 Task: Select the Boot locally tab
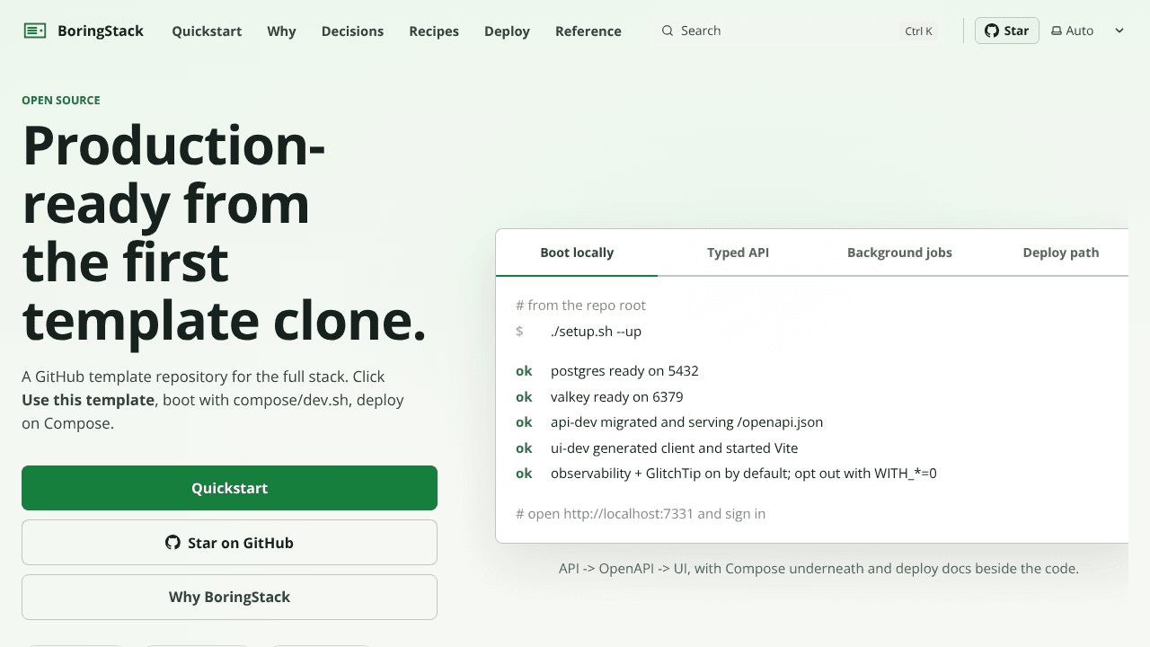click(x=577, y=253)
